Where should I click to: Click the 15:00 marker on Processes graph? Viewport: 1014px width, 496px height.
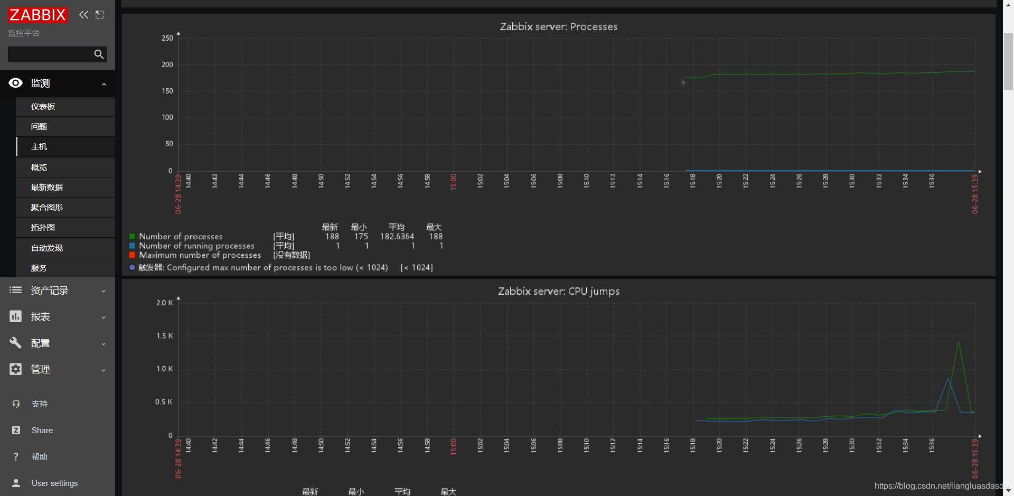[x=453, y=182]
